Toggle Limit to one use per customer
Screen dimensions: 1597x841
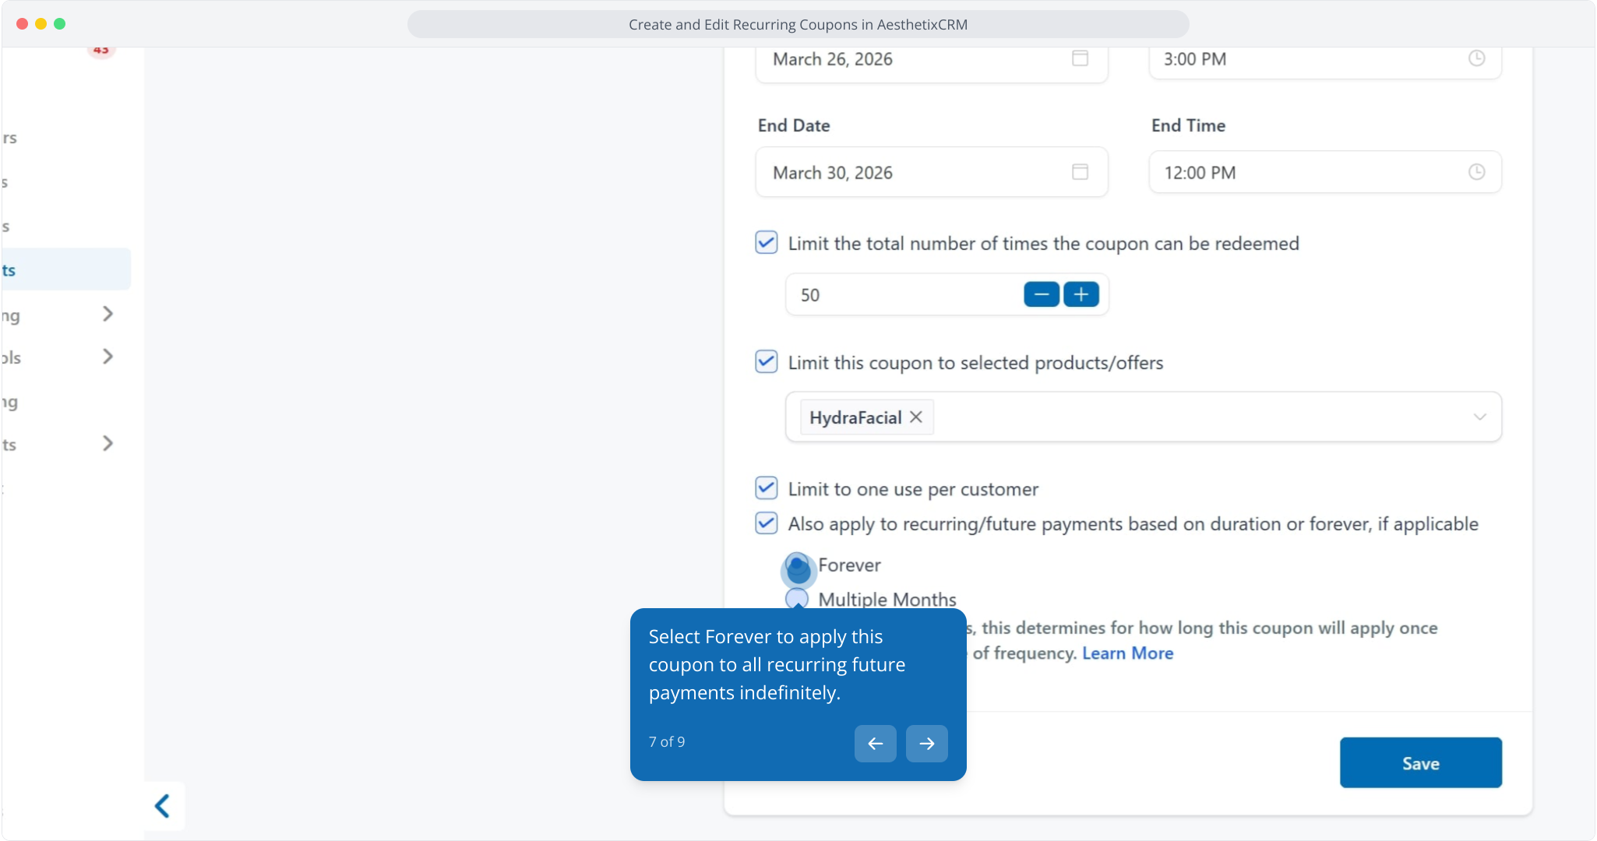coord(767,489)
